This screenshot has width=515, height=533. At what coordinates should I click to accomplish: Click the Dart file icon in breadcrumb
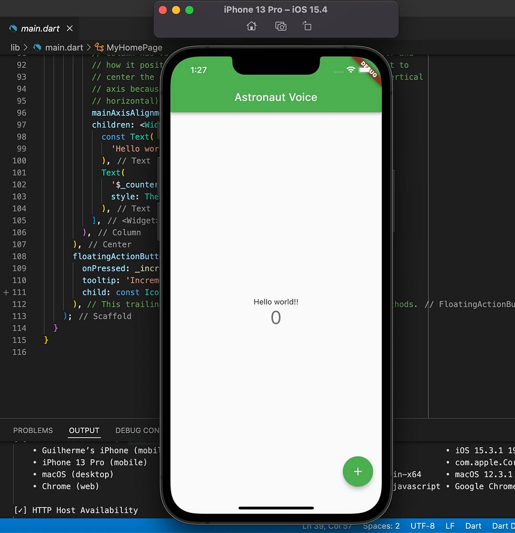click(37, 47)
